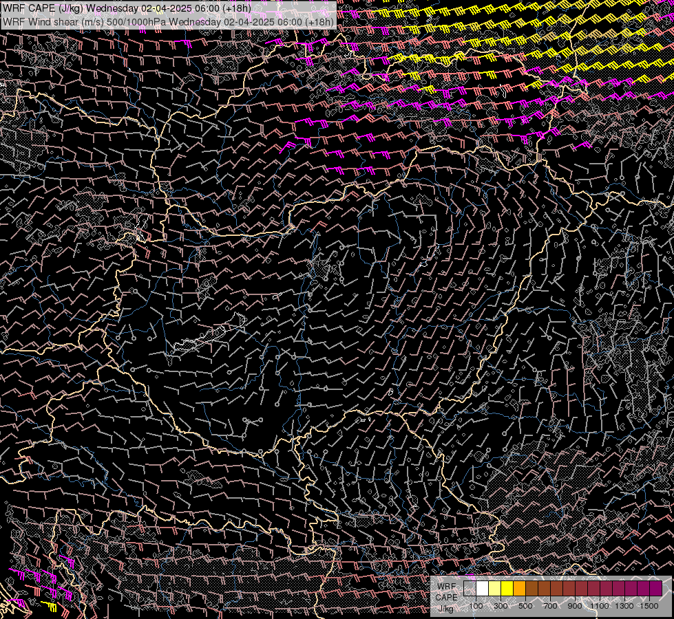
Task: Click the word CAPE in the legend
Action: tap(447, 597)
